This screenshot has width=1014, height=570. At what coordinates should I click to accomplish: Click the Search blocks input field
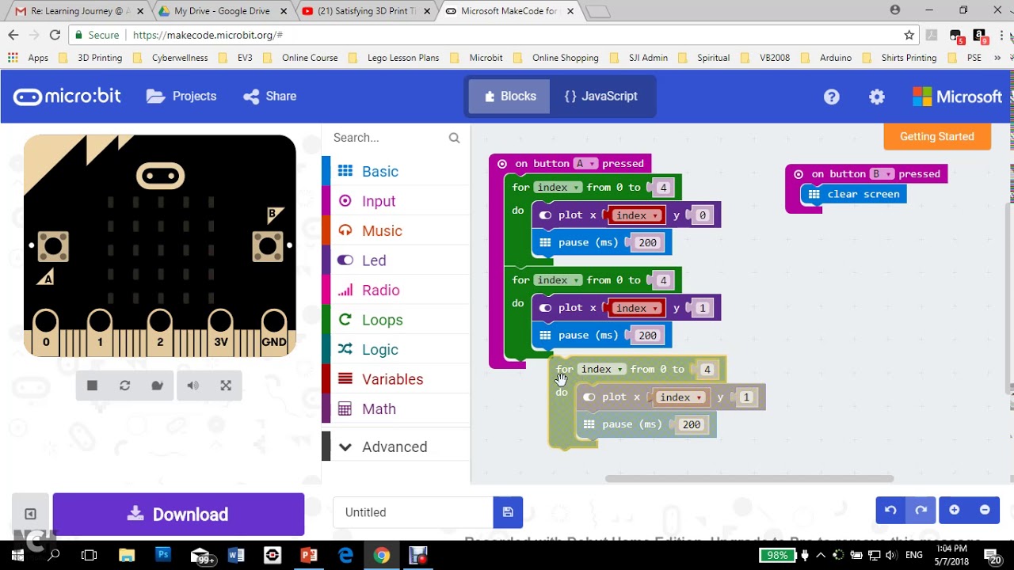tap(388, 138)
